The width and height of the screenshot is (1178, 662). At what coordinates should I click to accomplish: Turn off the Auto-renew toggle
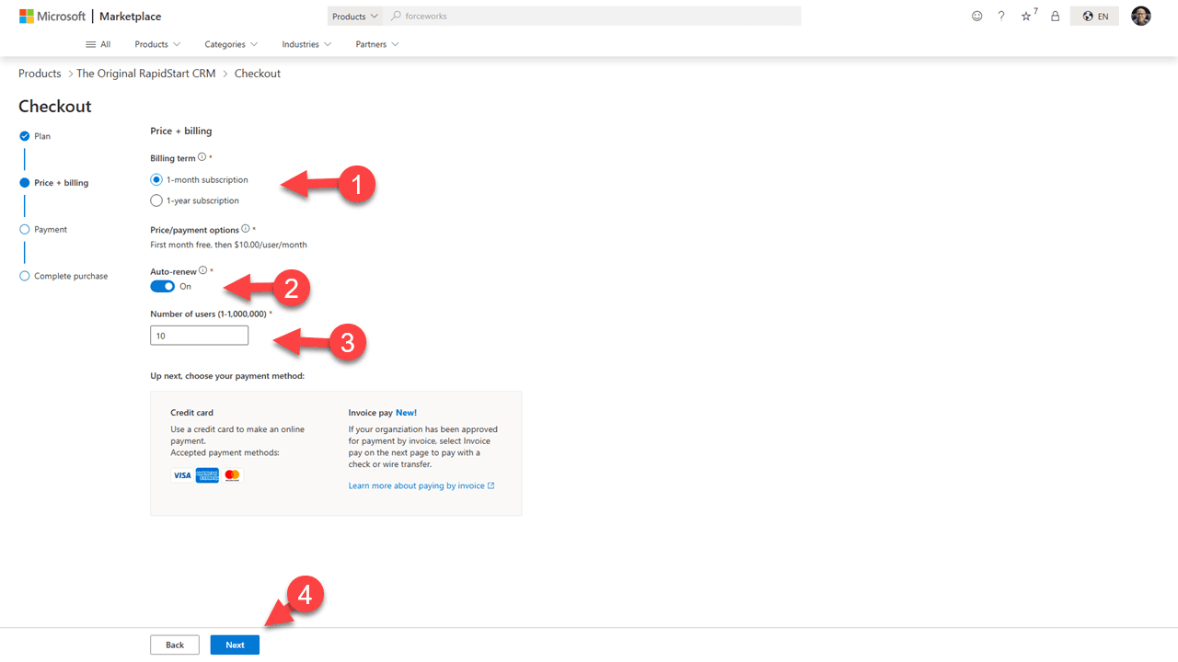[163, 286]
